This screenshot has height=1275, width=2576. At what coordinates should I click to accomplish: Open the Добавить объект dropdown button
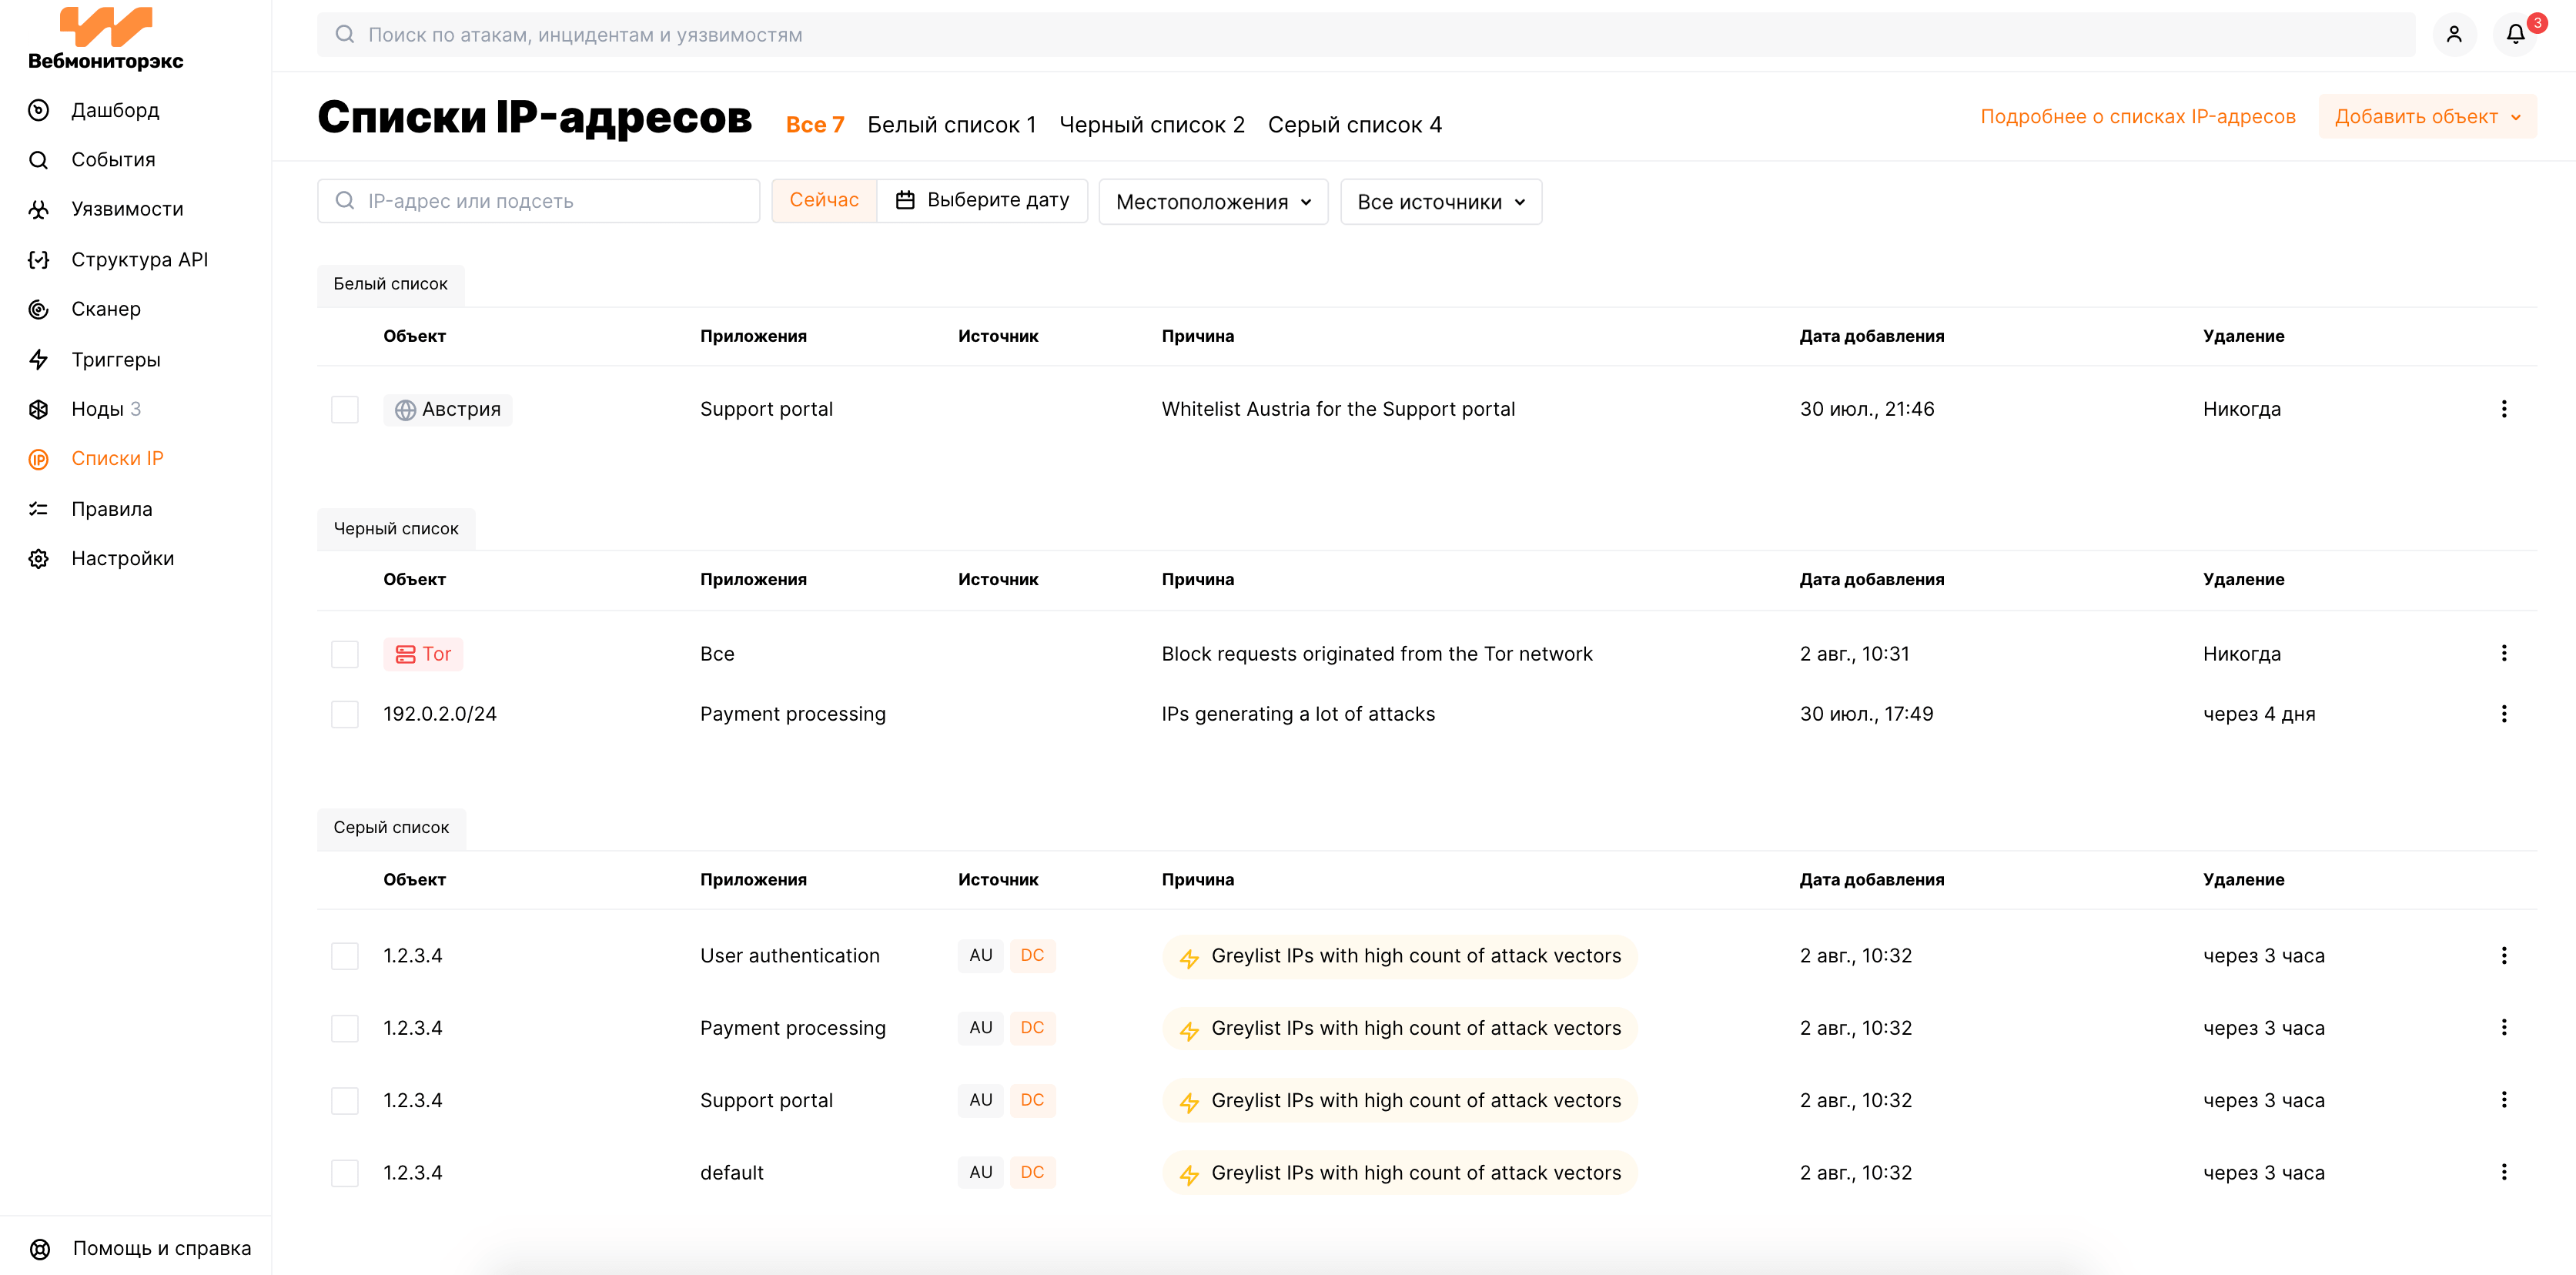click(x=2427, y=117)
